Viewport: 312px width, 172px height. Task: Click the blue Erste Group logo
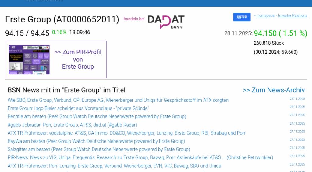click(242, 17)
